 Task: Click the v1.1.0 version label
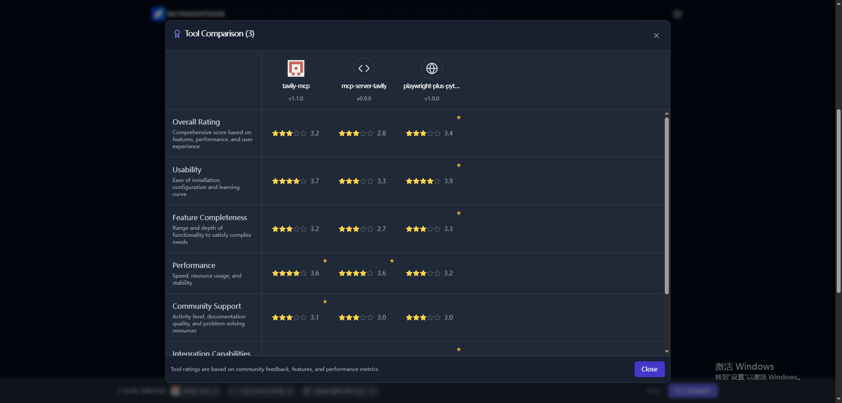296,99
